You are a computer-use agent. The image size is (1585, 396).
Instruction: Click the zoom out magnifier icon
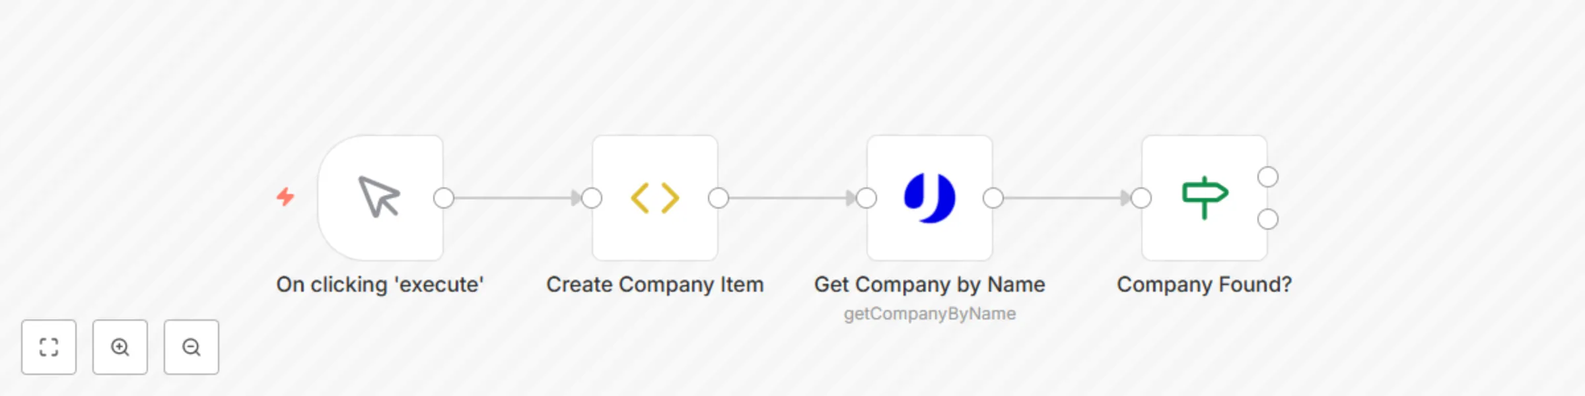(x=192, y=347)
